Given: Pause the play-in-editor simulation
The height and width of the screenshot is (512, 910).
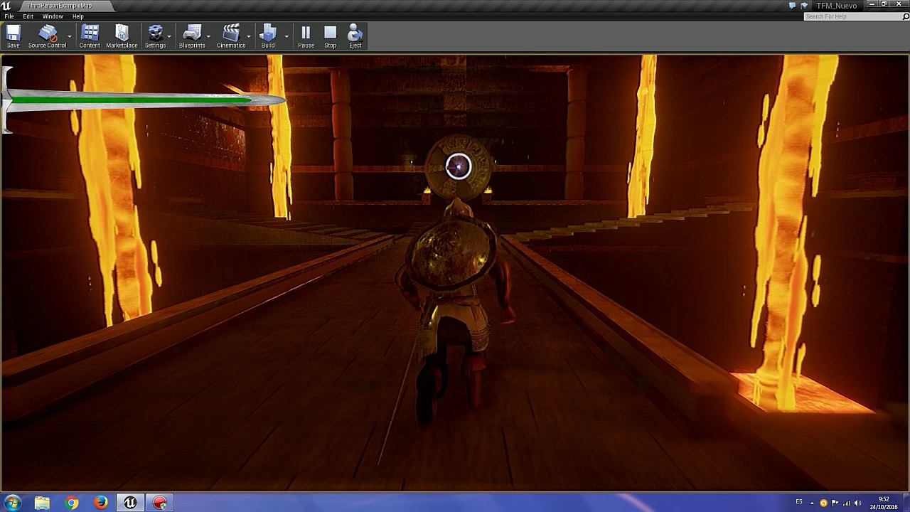Looking at the screenshot, I should tap(306, 36).
